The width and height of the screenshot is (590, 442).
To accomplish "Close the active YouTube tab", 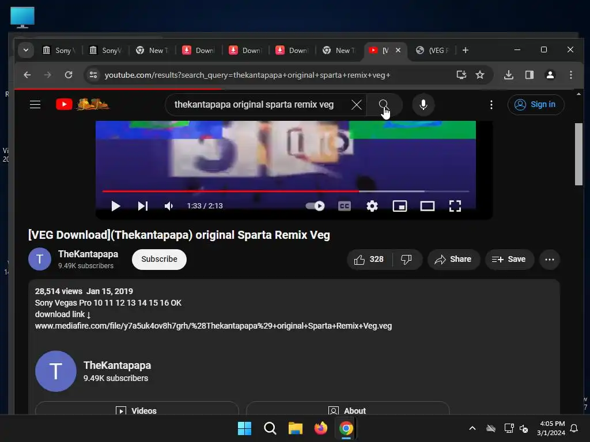I will pos(398,50).
